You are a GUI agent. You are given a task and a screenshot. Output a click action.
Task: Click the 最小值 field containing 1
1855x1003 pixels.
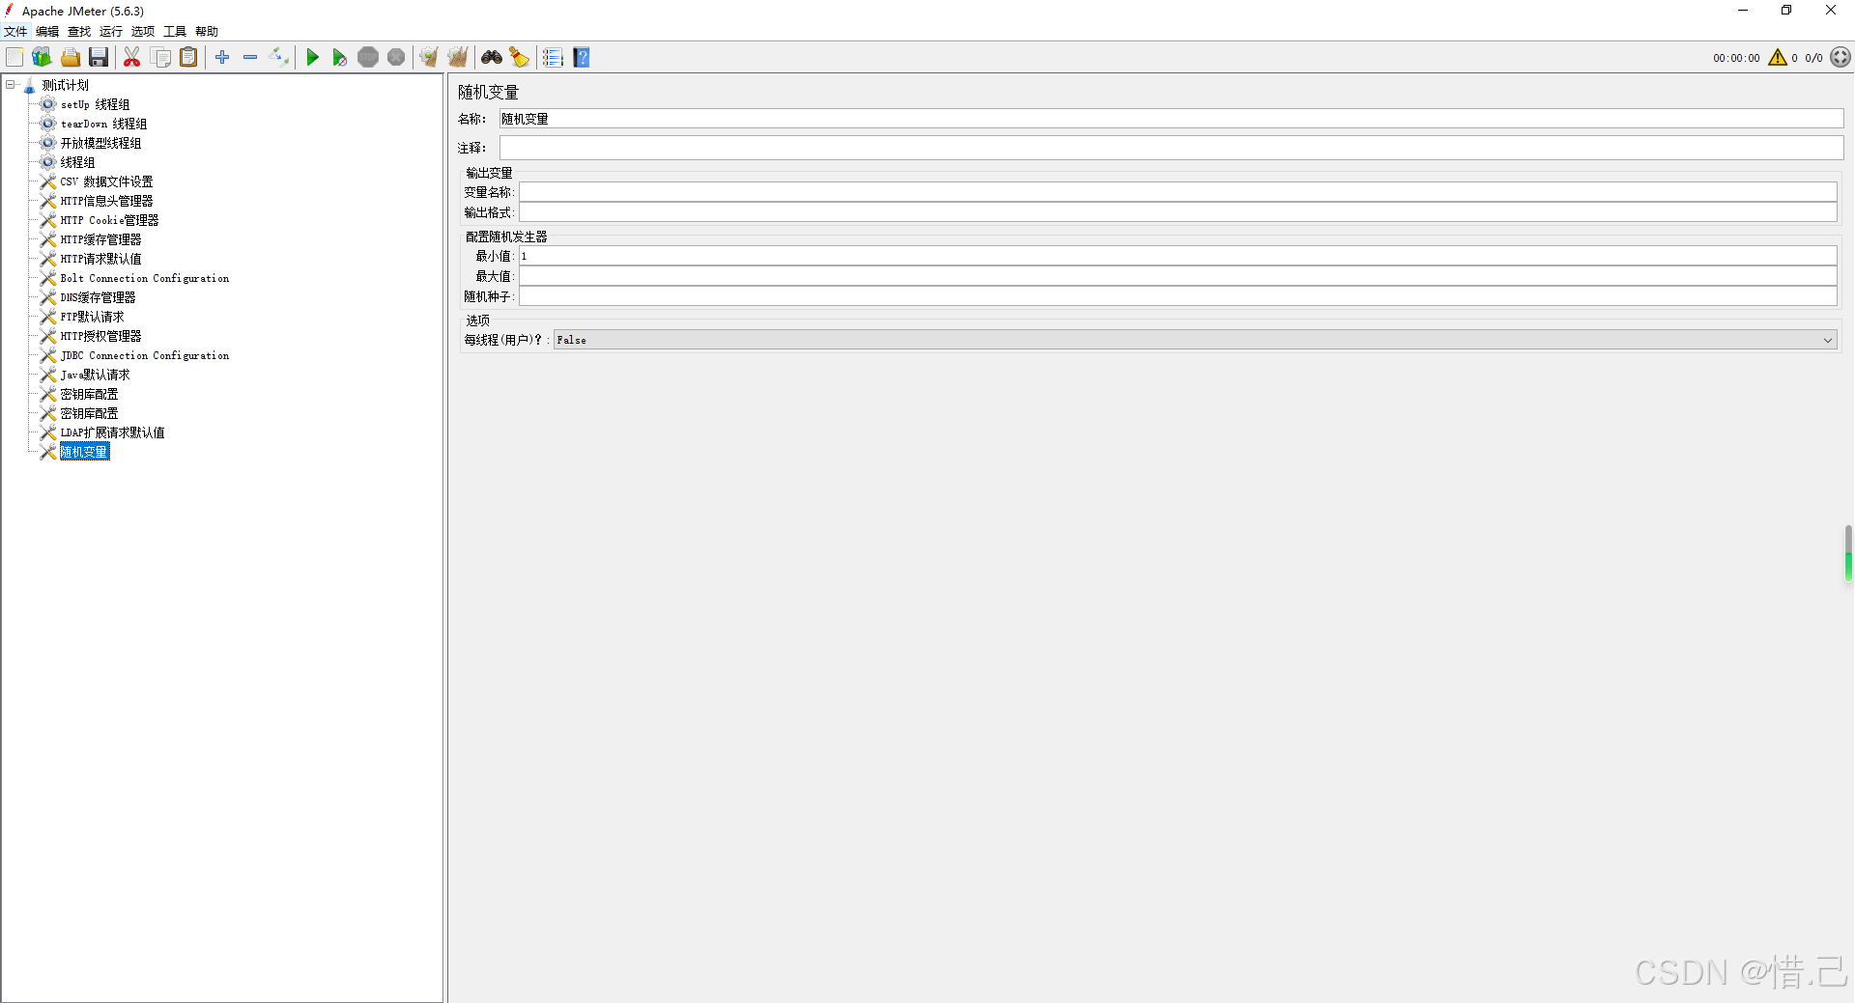1178,256
